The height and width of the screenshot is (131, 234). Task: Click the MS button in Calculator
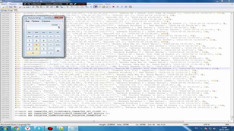[44, 32]
